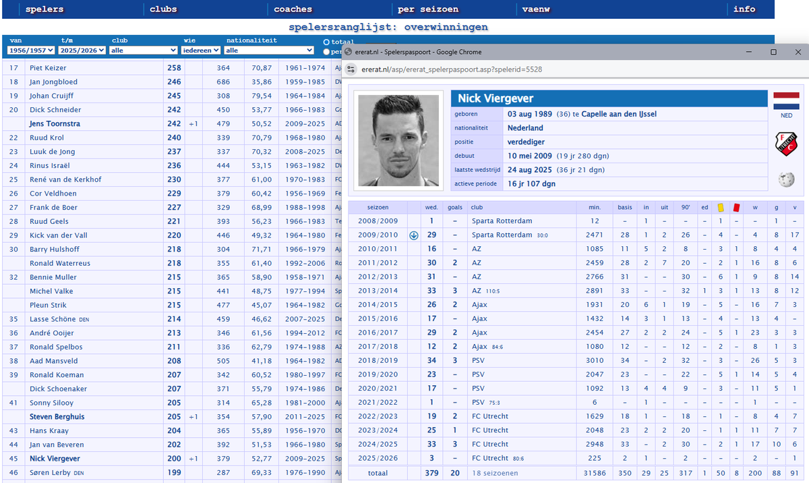This screenshot has height=483, width=809.
Task: Click the Wikipedia globe icon in passport
Action: tap(786, 179)
